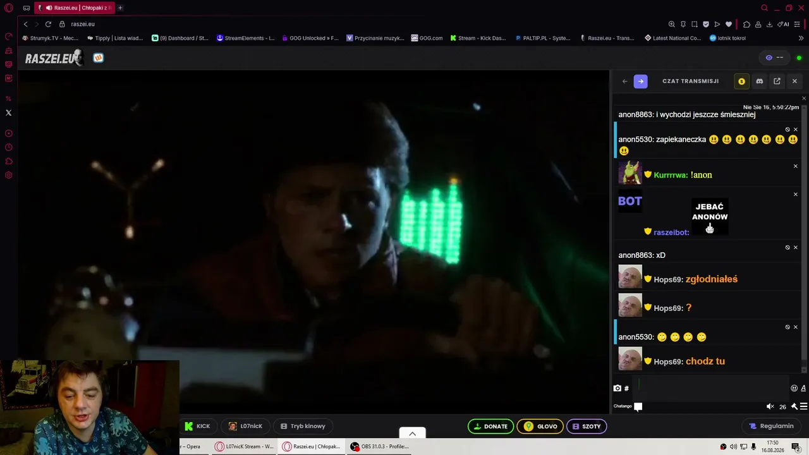809x455 pixels.
Task: Open chat text formatting 'A' icon
Action: [803, 388]
